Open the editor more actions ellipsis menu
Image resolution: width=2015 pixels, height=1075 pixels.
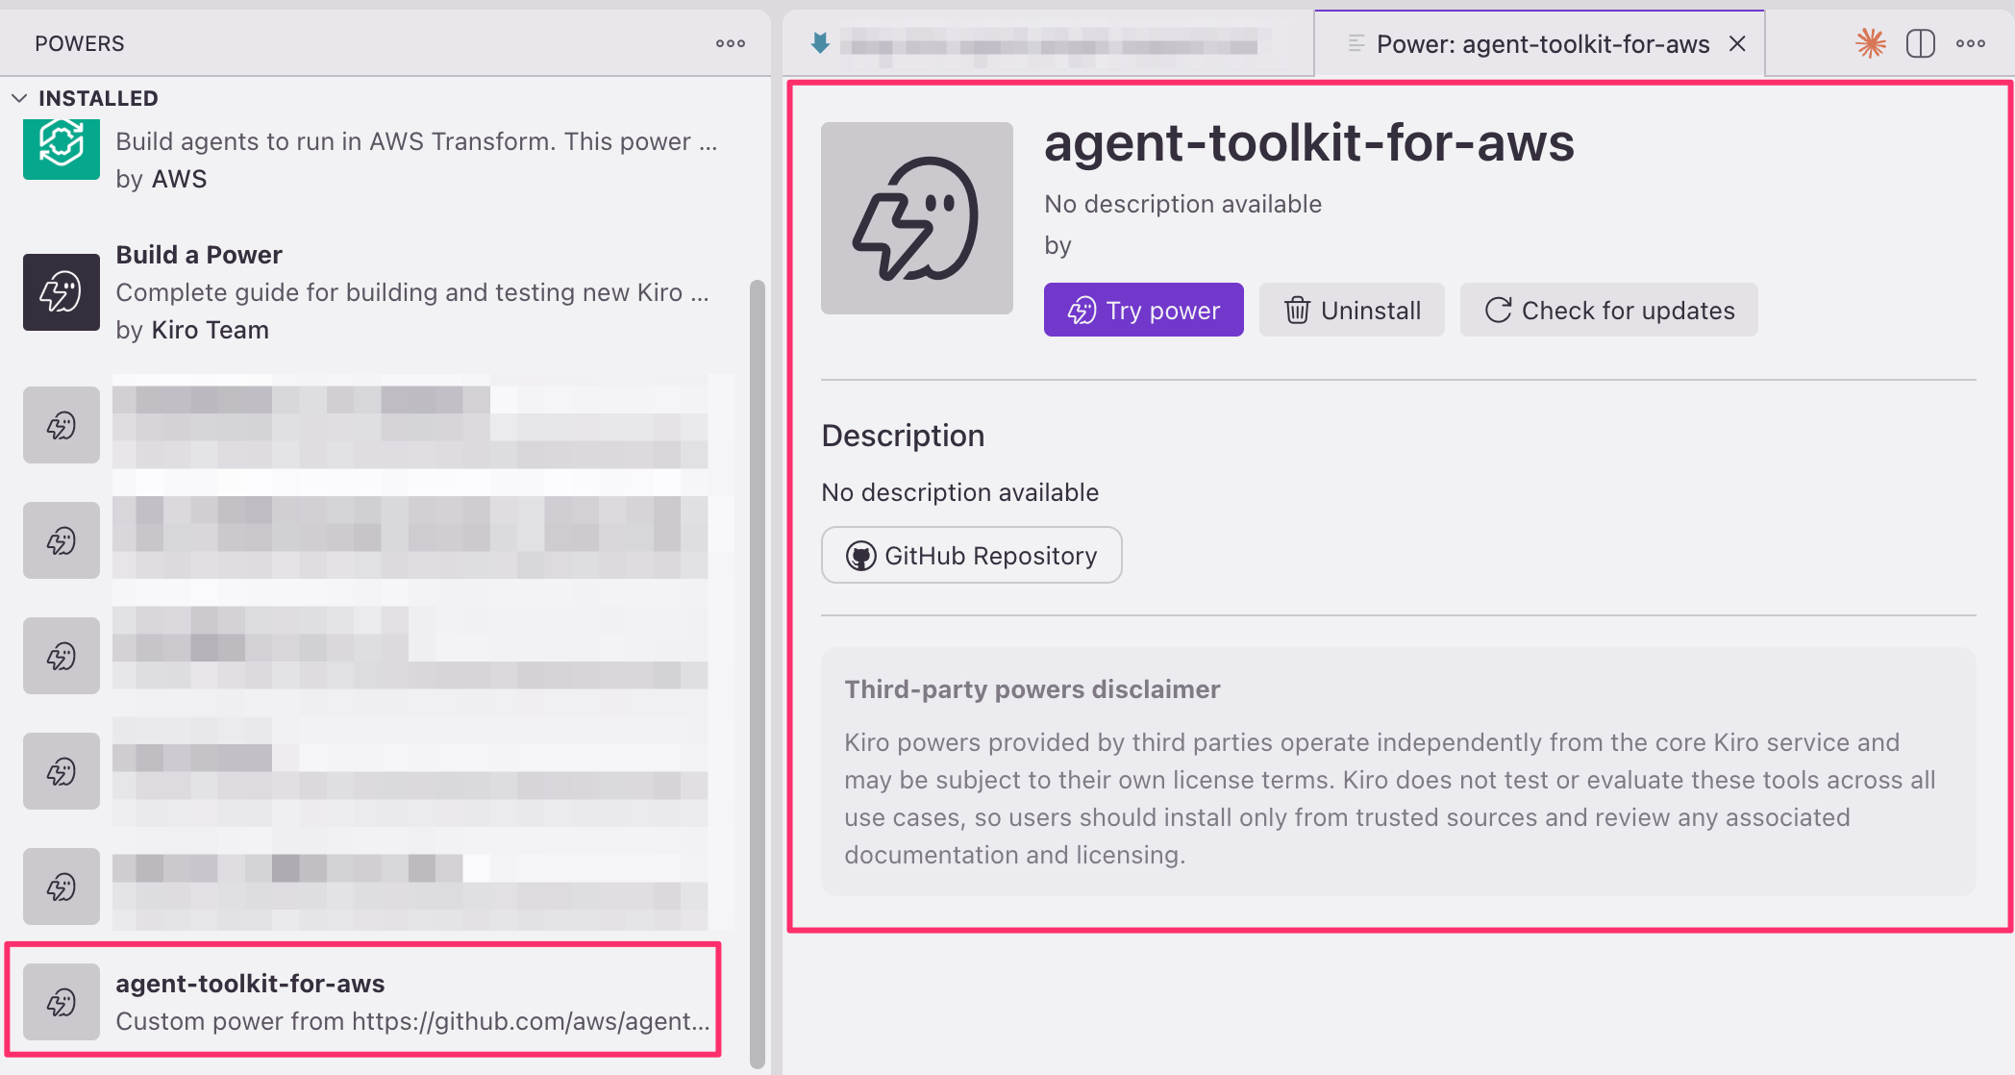pos(1971,43)
